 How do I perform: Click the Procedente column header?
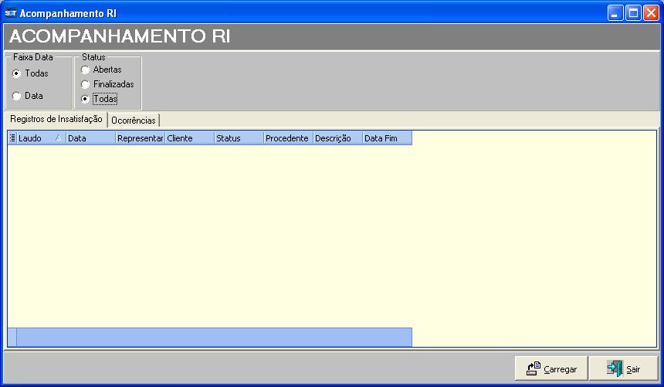pos(287,138)
